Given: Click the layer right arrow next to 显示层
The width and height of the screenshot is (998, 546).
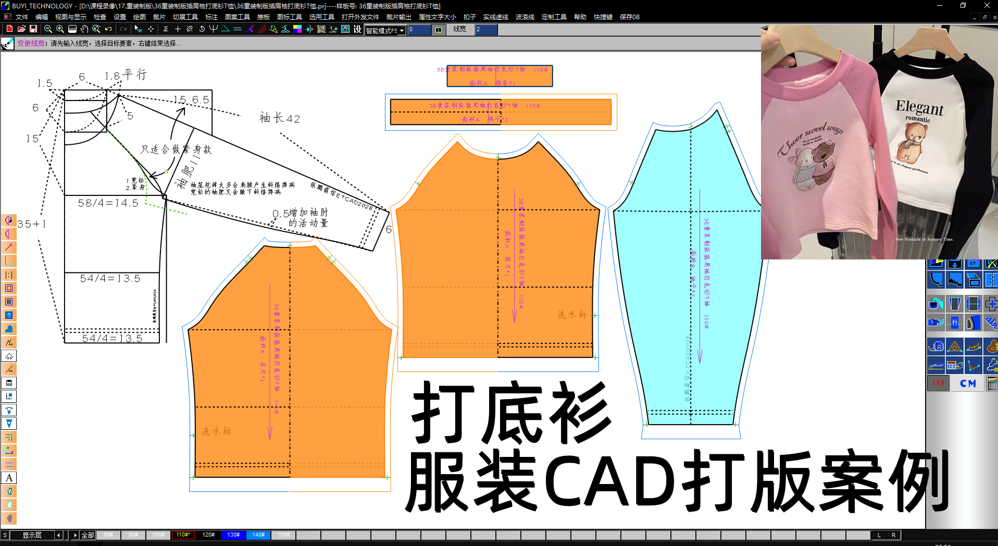Looking at the screenshot, I should (75, 535).
